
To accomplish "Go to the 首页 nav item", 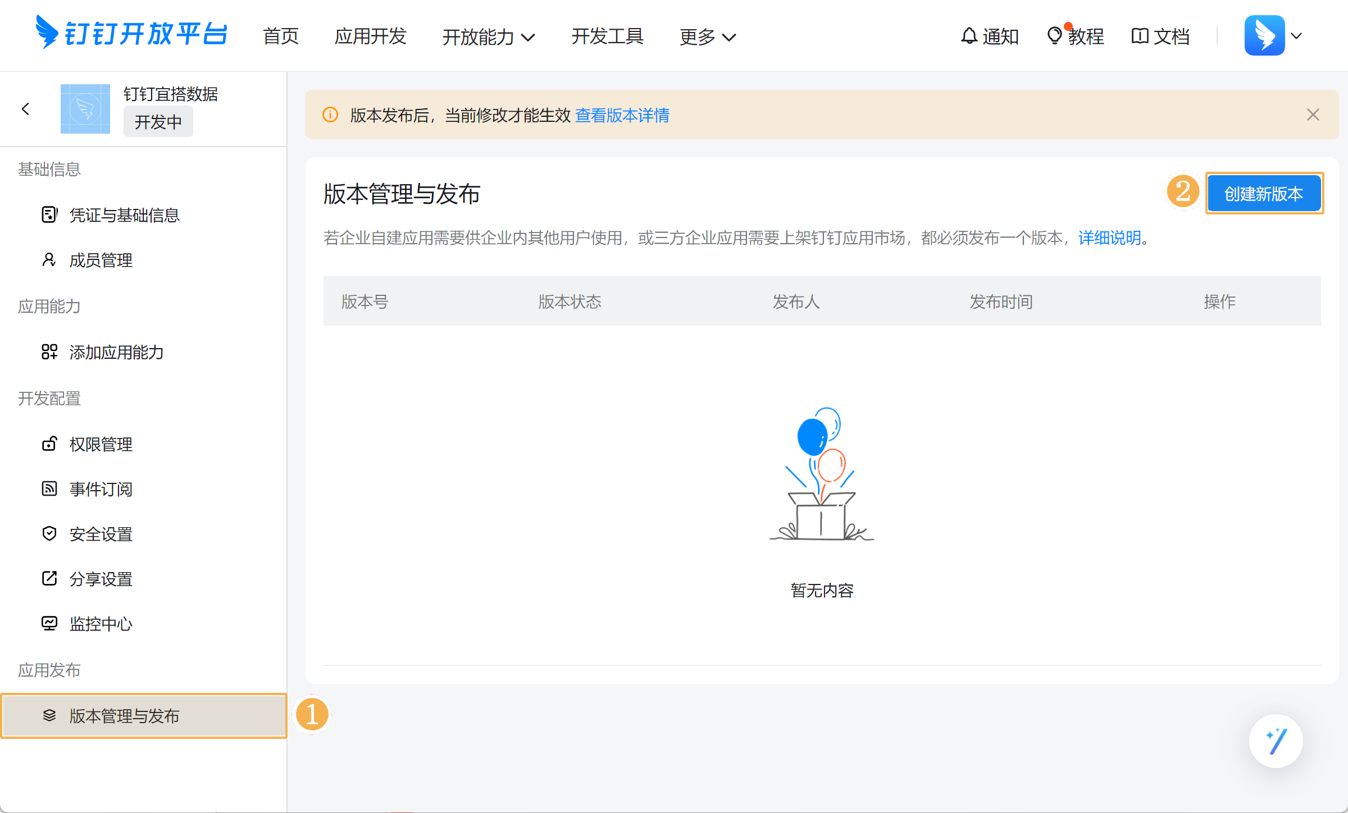I will (281, 36).
